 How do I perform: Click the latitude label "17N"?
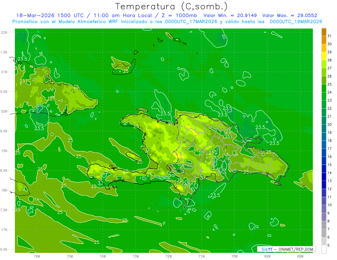[4, 230]
